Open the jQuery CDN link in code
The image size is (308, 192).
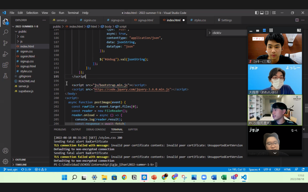[132, 89]
